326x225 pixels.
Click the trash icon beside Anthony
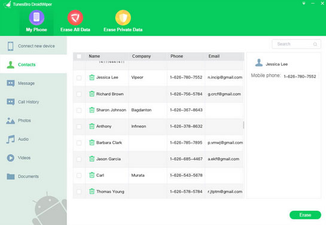(92, 126)
